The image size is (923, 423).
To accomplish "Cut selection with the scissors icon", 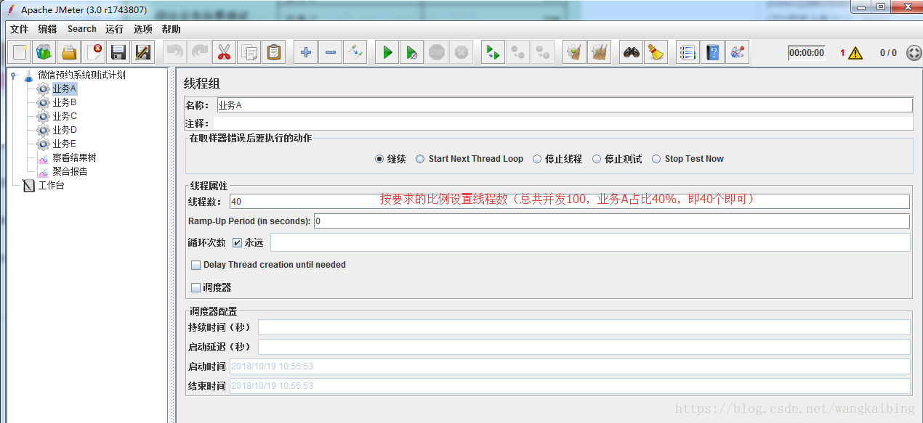I will coord(224,52).
